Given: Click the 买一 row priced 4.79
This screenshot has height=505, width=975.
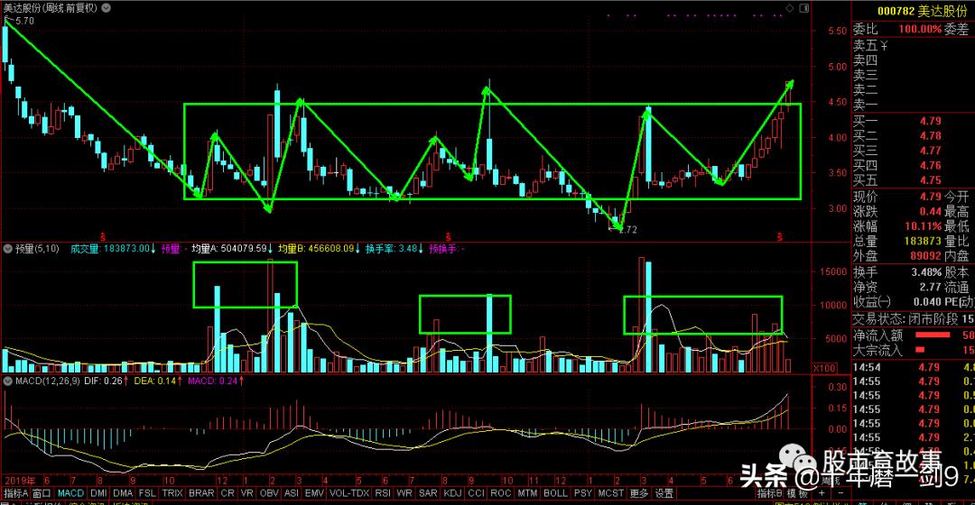Looking at the screenshot, I should point(914,121).
